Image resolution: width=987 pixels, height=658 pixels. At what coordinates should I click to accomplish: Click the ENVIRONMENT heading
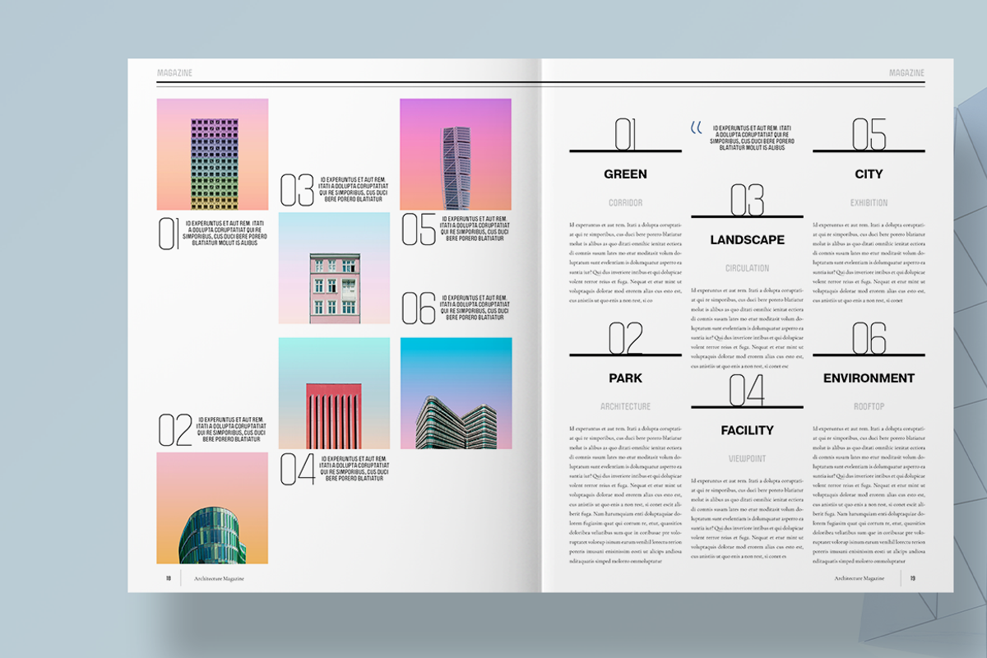pos(870,378)
